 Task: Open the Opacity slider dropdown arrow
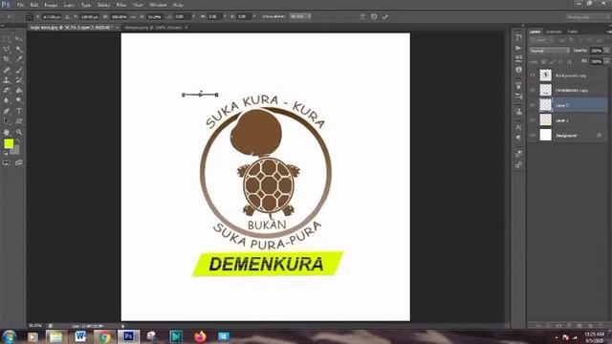click(606, 51)
